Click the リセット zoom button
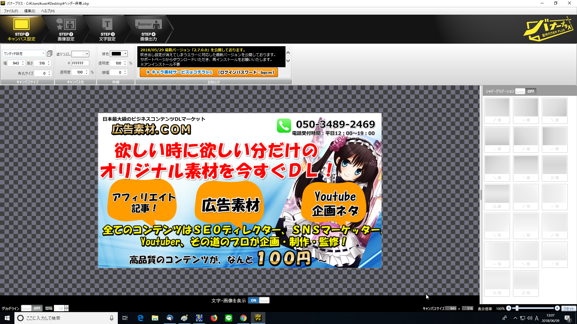Viewport: 577px width, 324px height. tap(568, 308)
